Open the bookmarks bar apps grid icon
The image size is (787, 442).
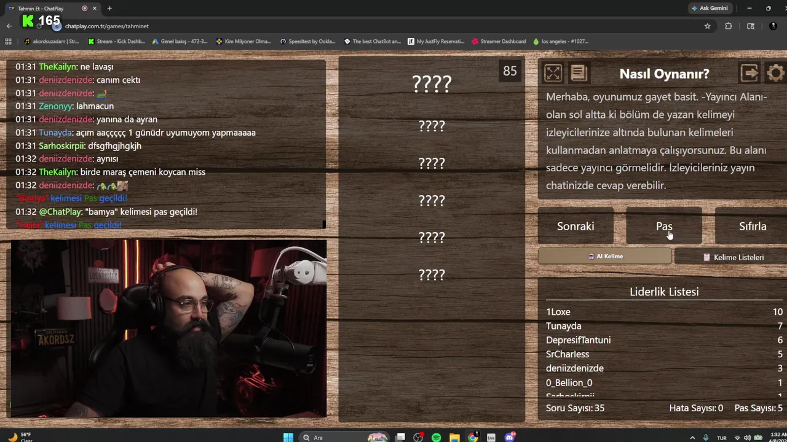click(8, 41)
